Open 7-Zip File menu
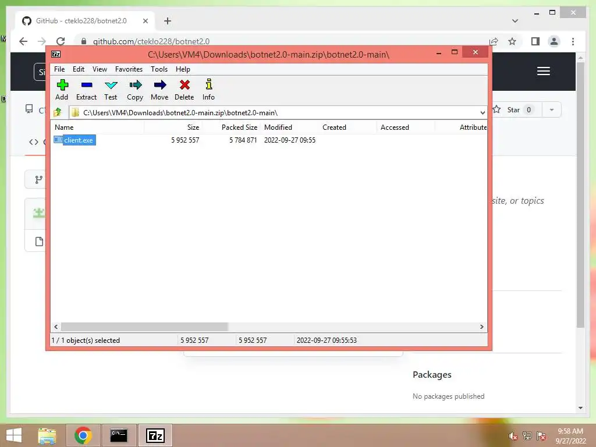The height and width of the screenshot is (447, 596). (x=59, y=69)
